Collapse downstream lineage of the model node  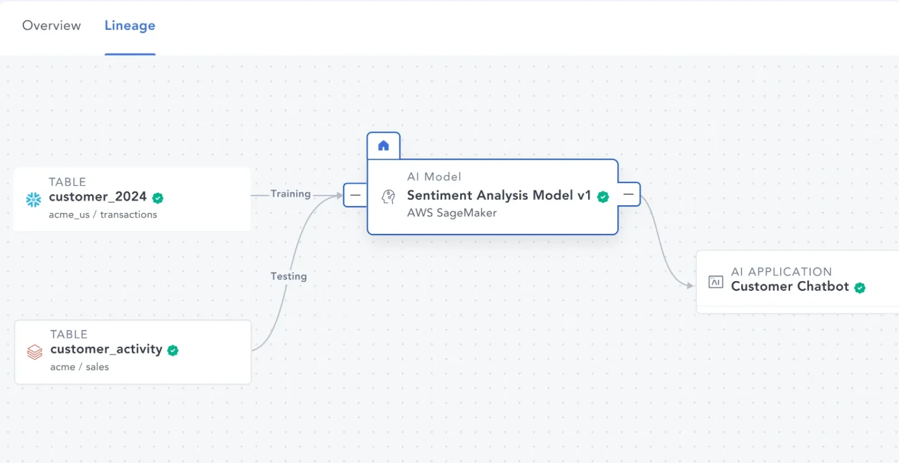click(x=627, y=194)
